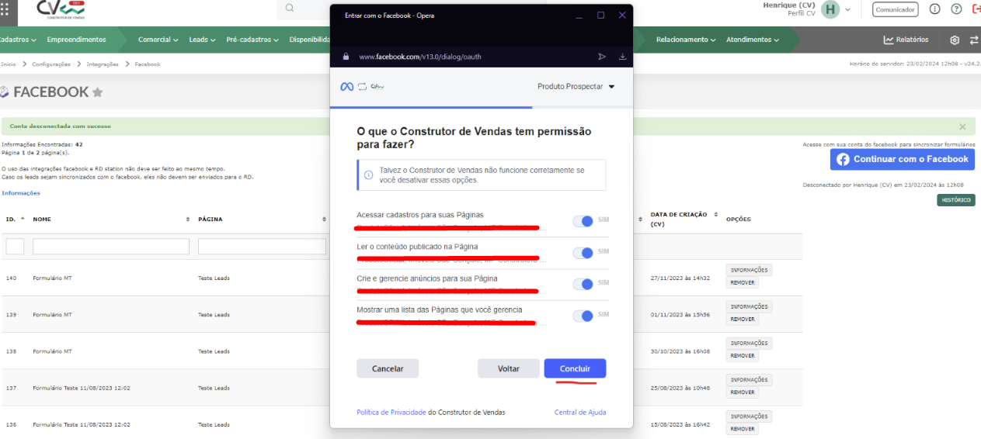Click the Histórico button

coord(955,200)
